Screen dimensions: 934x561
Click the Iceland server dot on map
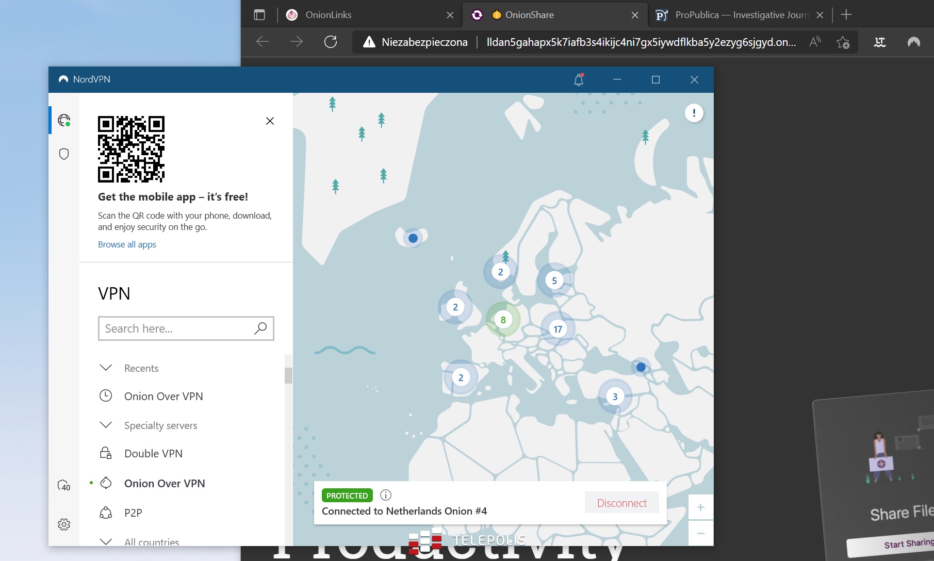[413, 238]
